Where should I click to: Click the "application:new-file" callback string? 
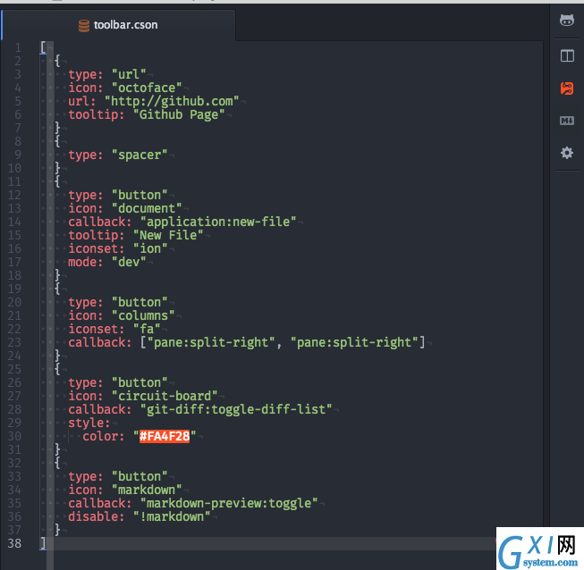pyautogui.click(x=218, y=222)
